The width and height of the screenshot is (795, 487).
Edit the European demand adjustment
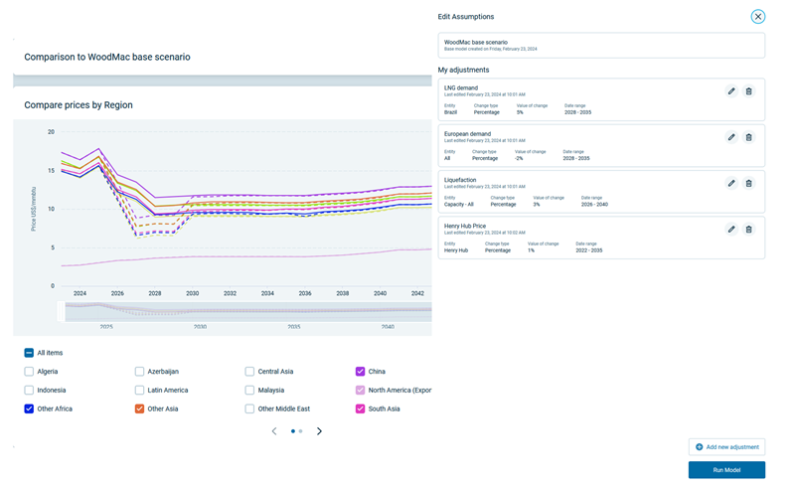tap(731, 137)
